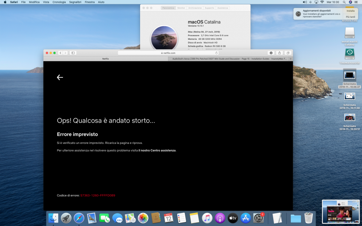The width and height of the screenshot is (362, 226).
Task: Open the 'il nostro Centro assistenza' link
Action: tap(157, 150)
